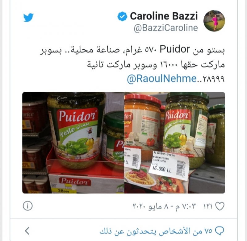Screen dimensions: 247x241
Task: Click the Arabic tweet text body
Action: click(x=132, y=64)
